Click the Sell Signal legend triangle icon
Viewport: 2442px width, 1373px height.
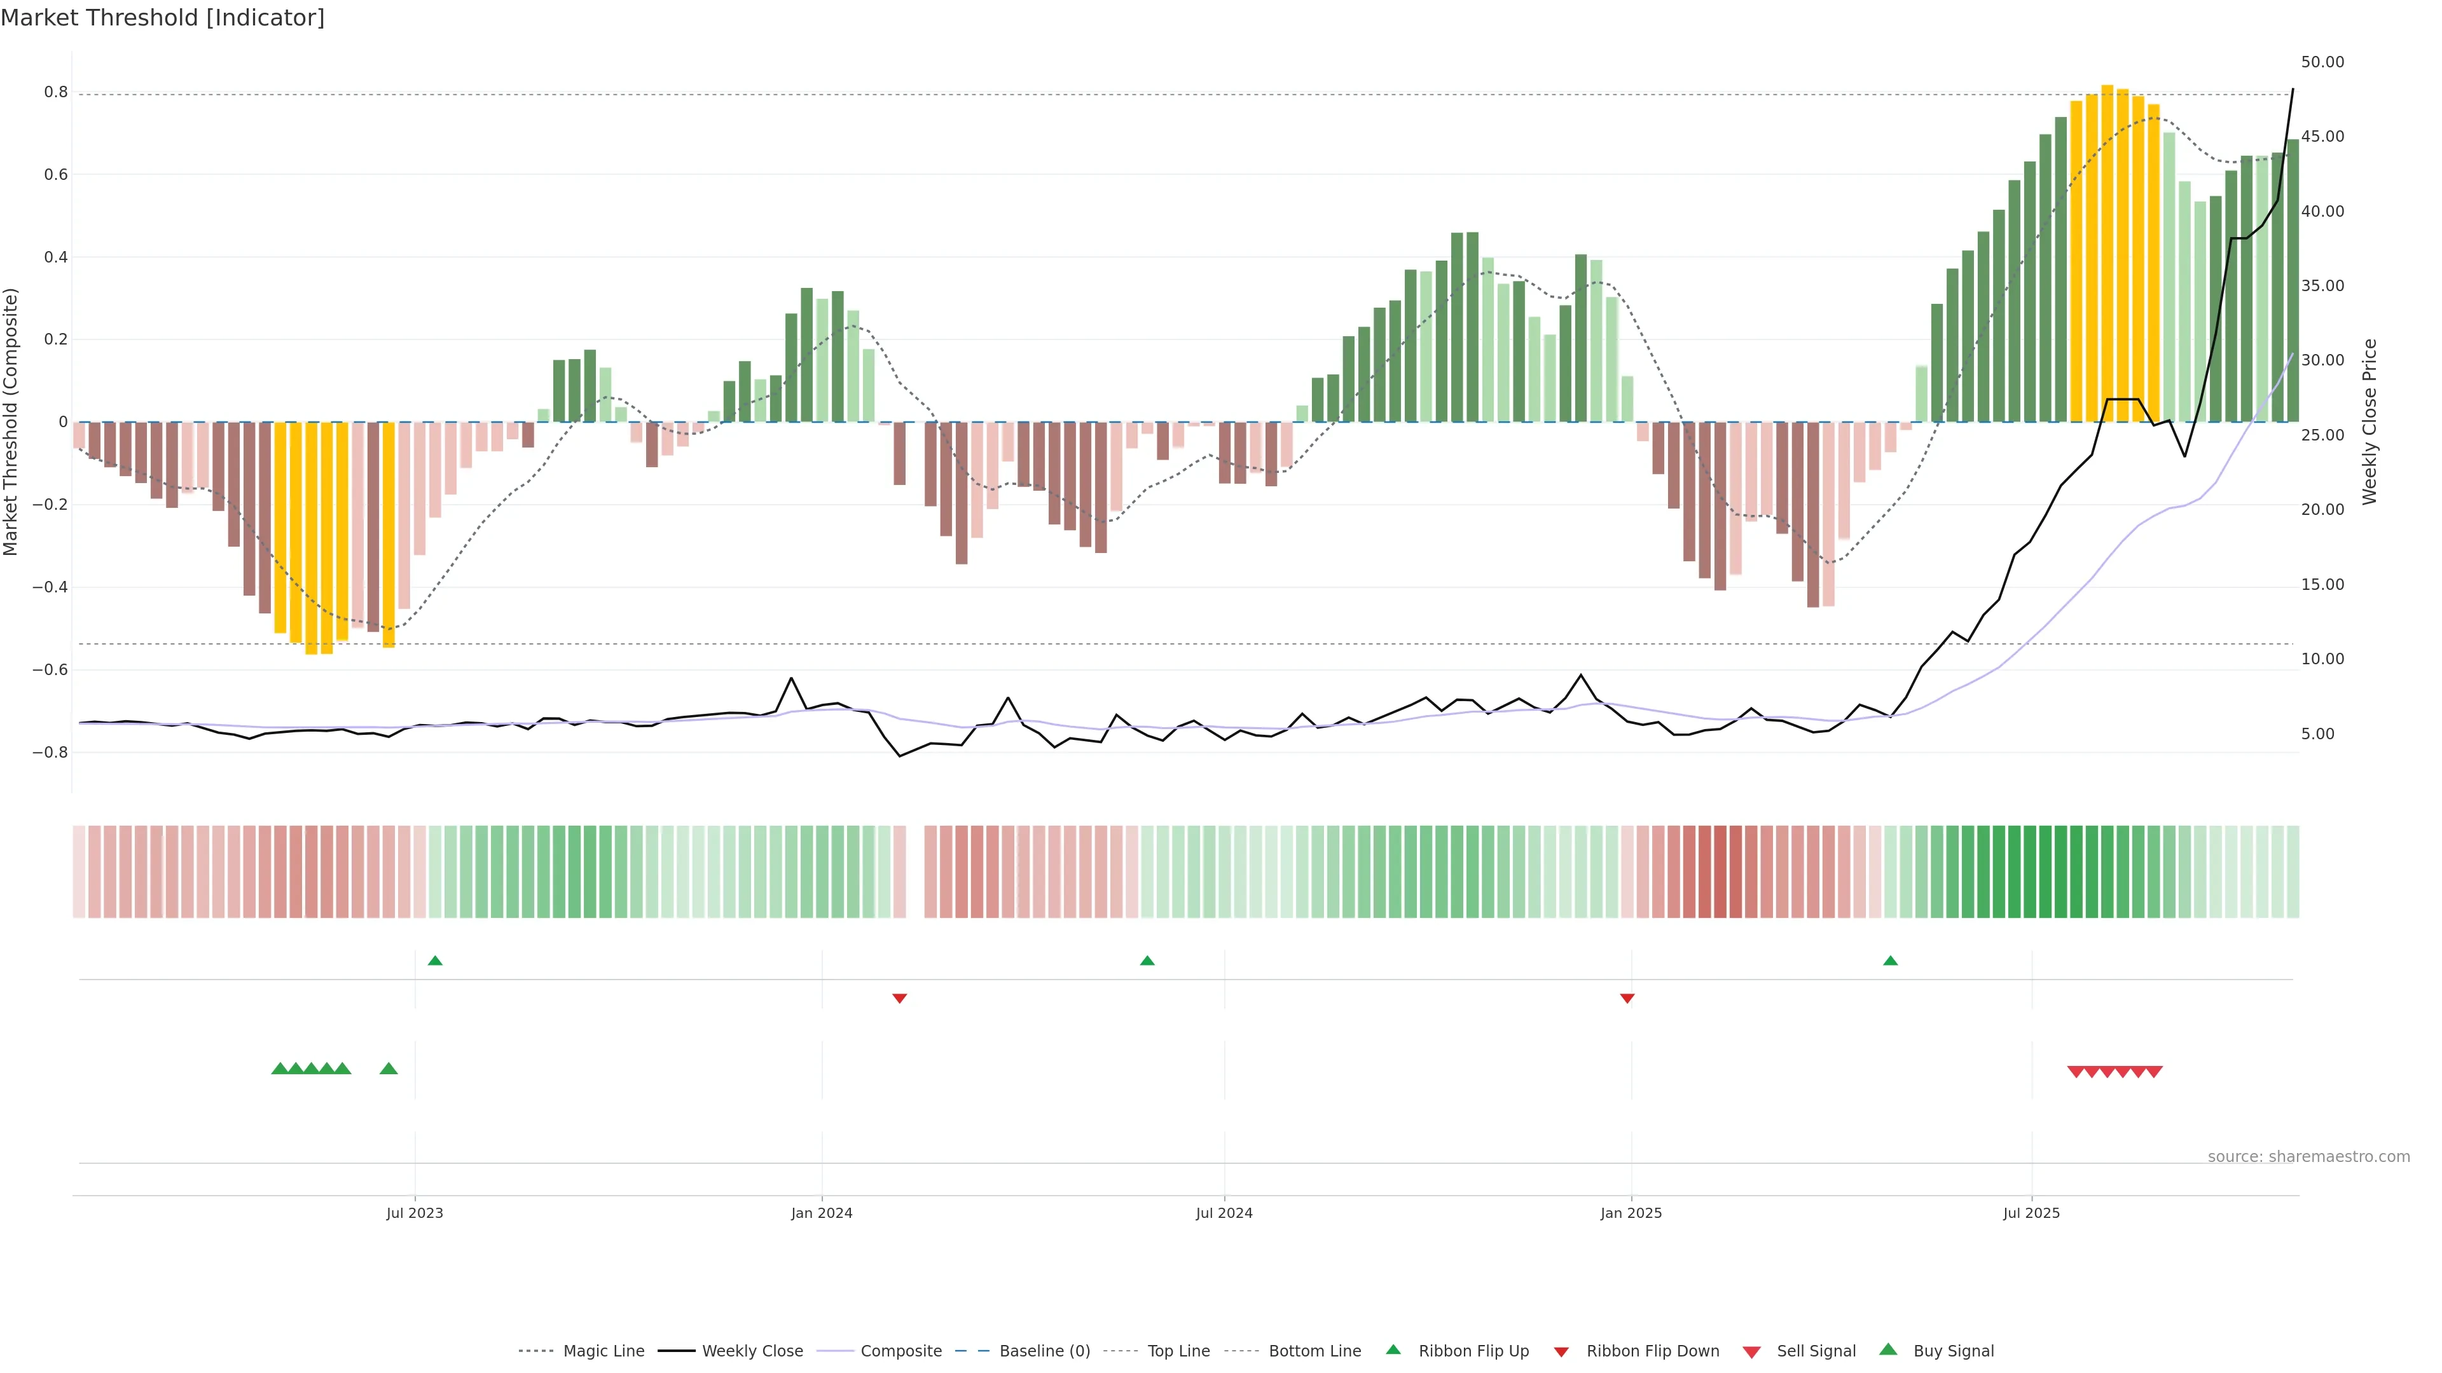1751,1351
